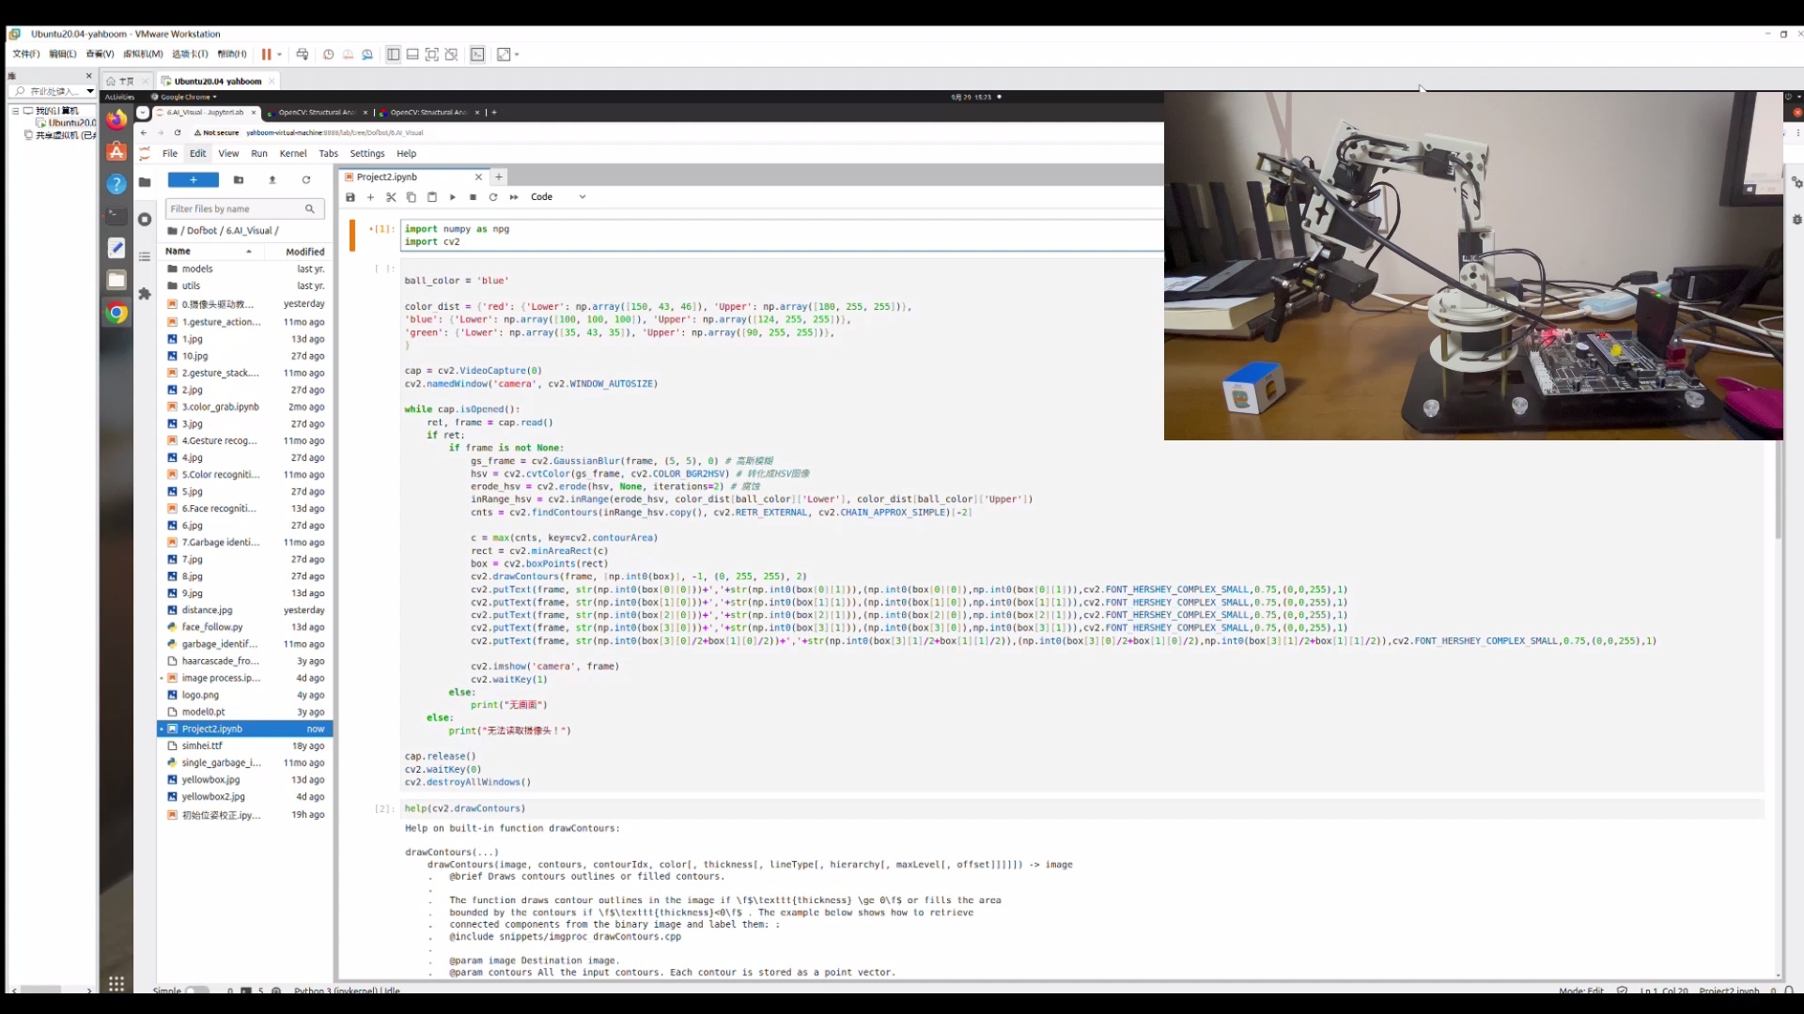The width and height of the screenshot is (1804, 1014).
Task: Click the blue new launcher button
Action: pos(194,180)
